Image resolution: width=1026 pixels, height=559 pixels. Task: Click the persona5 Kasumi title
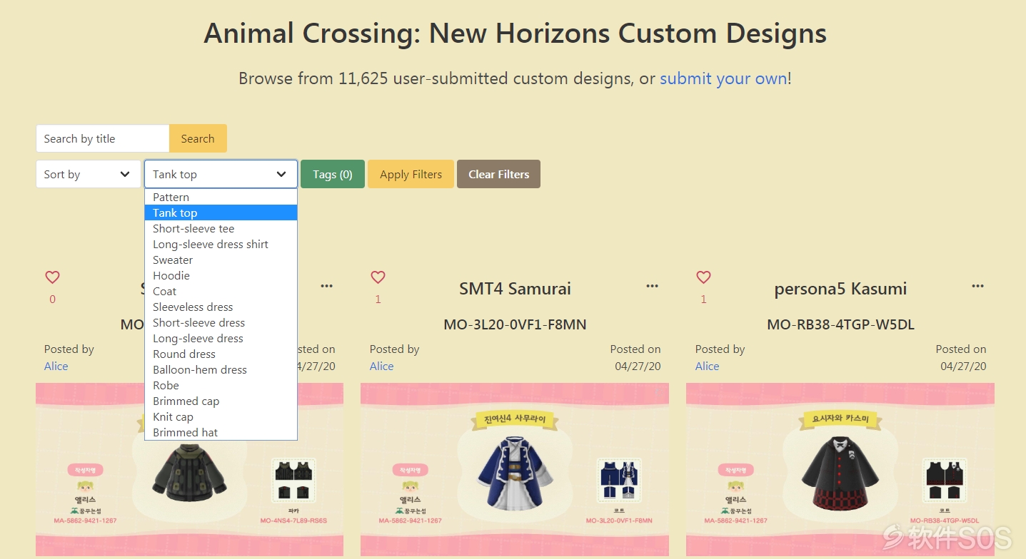tap(840, 289)
